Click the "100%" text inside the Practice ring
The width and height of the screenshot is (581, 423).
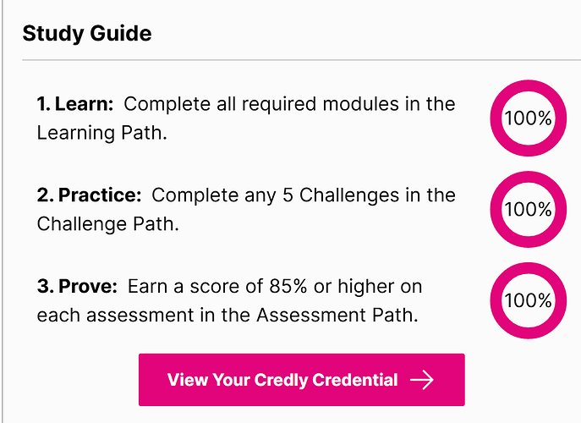528,210
